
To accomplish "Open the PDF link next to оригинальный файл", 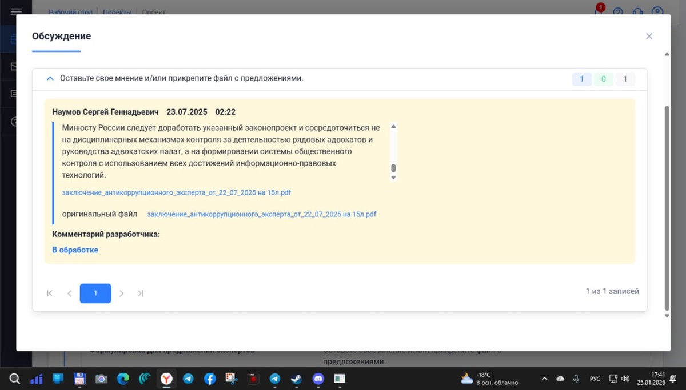I will [262, 214].
